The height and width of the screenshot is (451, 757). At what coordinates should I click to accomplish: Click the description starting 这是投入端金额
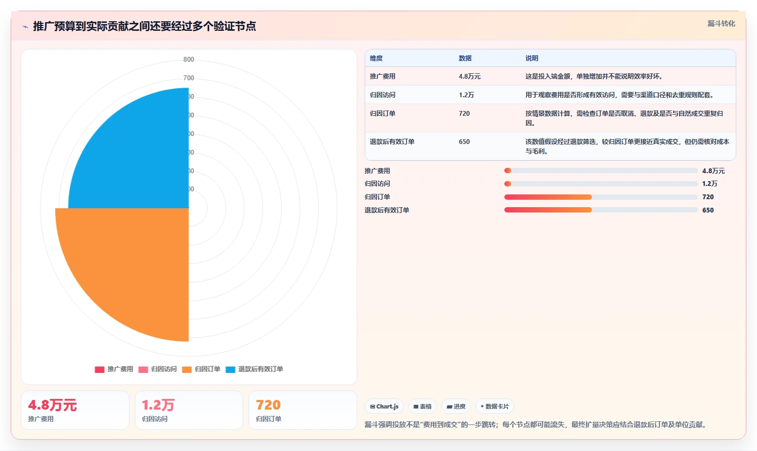pos(594,76)
